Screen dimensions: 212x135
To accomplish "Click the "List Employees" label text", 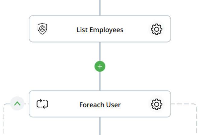I will click(100, 30).
